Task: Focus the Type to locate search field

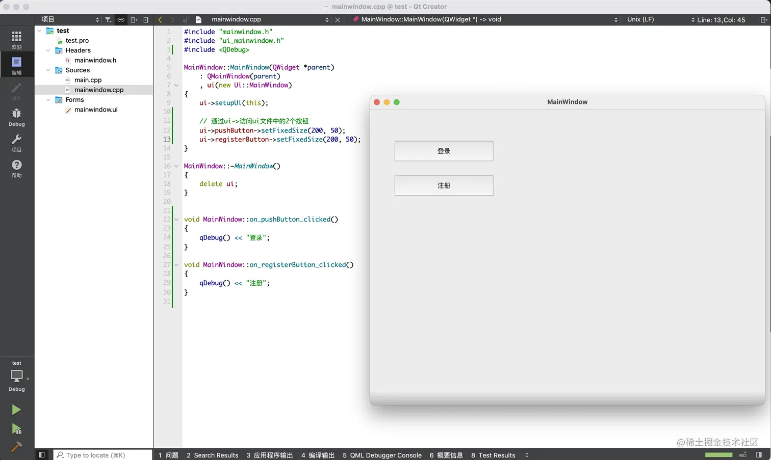Action: coord(102,455)
